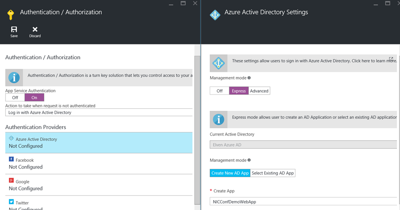Click the "Current Active Directory" label
400x210 pixels.
tap(232, 134)
